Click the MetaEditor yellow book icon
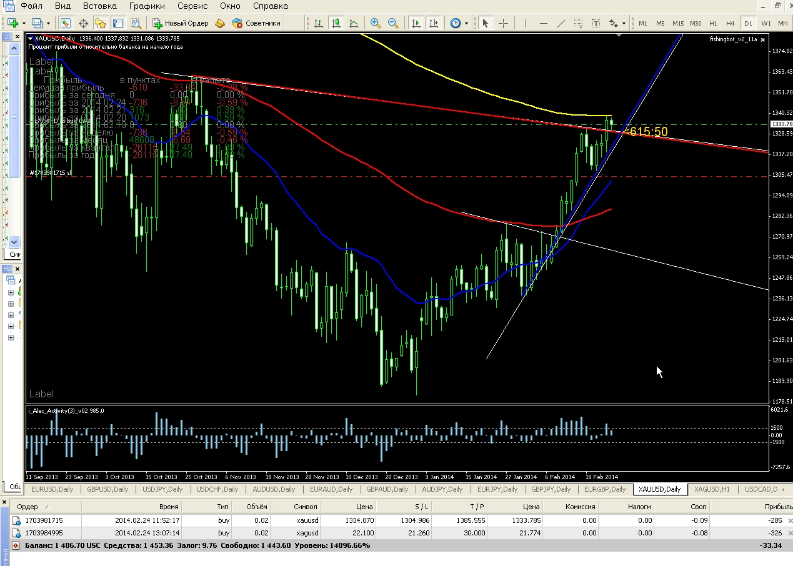This screenshot has width=793, height=566. pos(220,23)
